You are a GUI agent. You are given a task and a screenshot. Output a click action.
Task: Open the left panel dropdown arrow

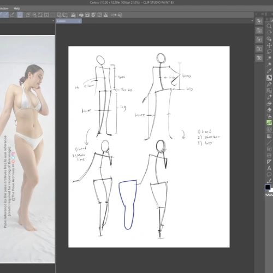pyautogui.click(x=53, y=21)
